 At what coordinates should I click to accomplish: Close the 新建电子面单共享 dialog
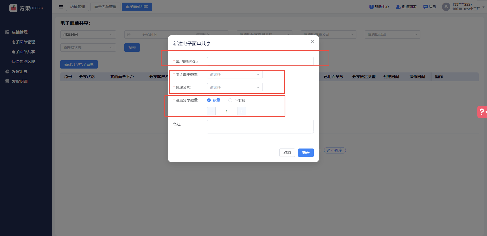[x=312, y=42]
